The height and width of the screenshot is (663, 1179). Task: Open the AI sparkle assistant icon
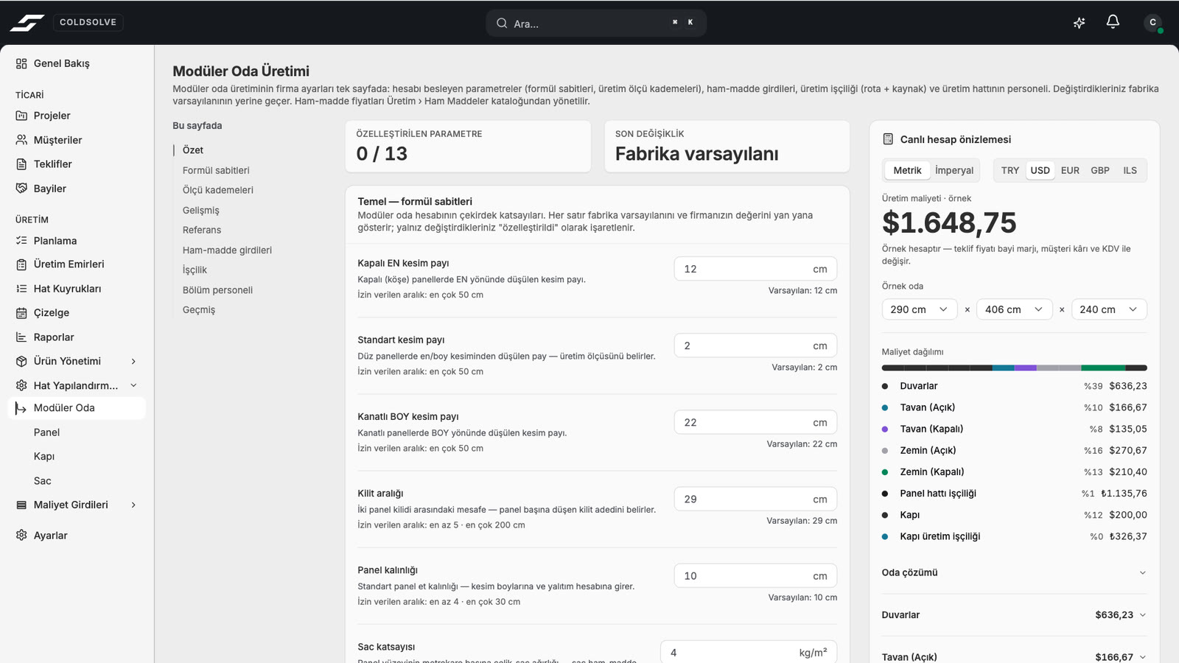pyautogui.click(x=1079, y=23)
